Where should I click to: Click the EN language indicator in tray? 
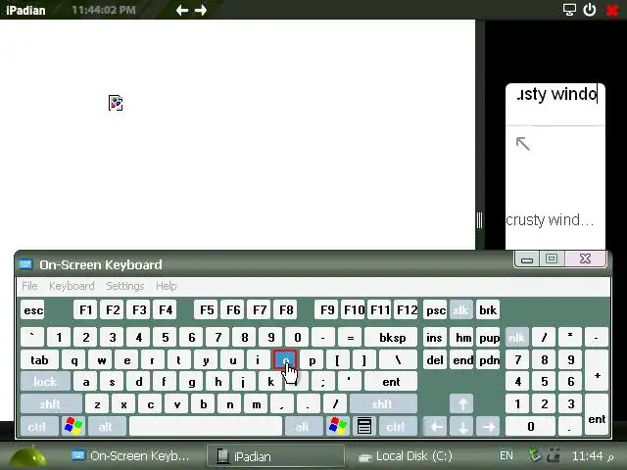506,455
